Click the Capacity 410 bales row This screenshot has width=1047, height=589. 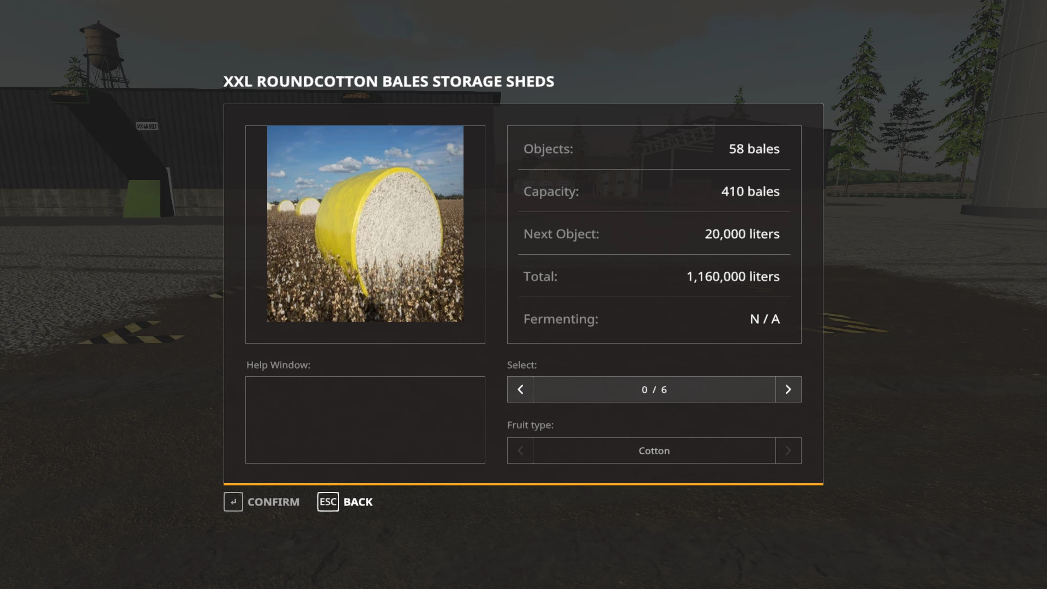[x=654, y=191]
